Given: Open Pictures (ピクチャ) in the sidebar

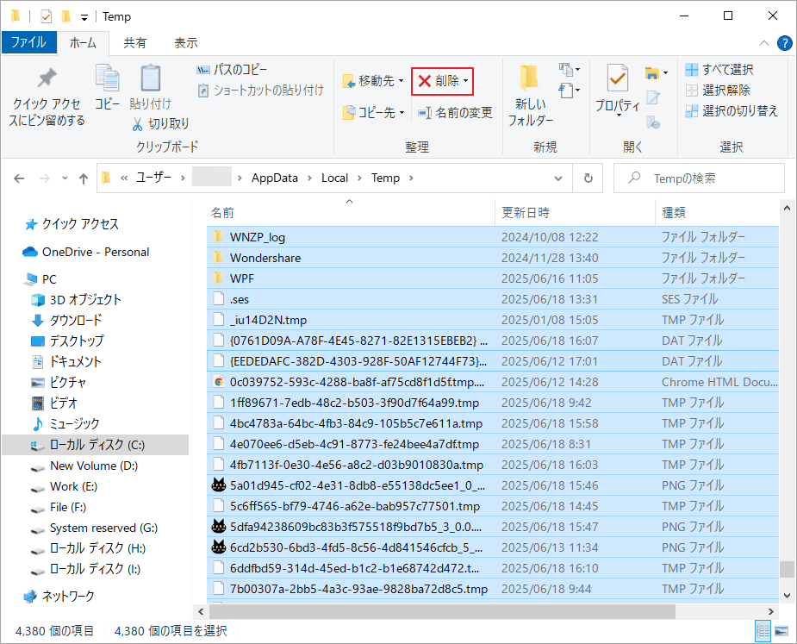Looking at the screenshot, I should coord(59,383).
